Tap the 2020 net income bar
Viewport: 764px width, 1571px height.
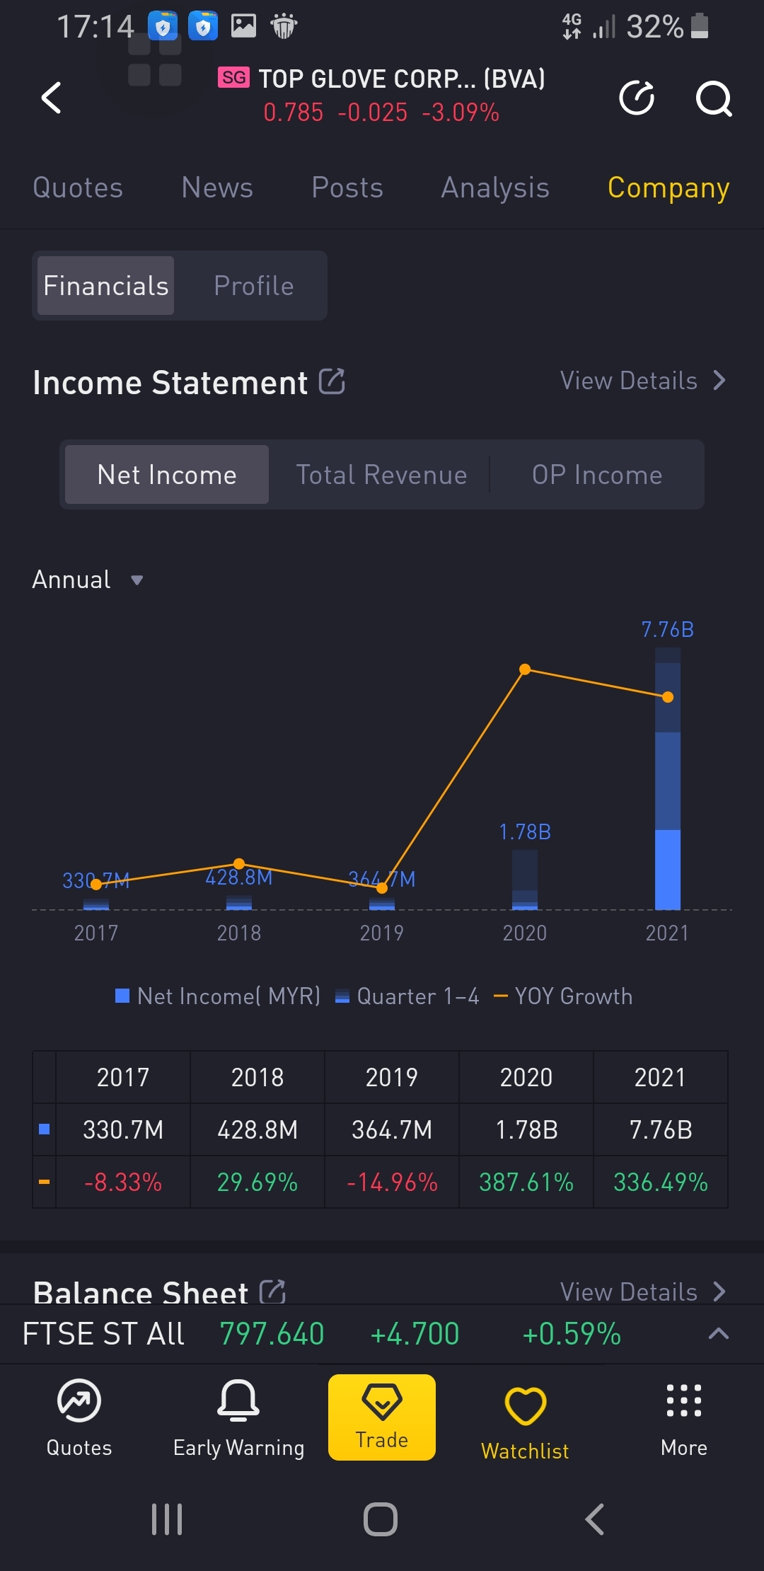click(525, 880)
